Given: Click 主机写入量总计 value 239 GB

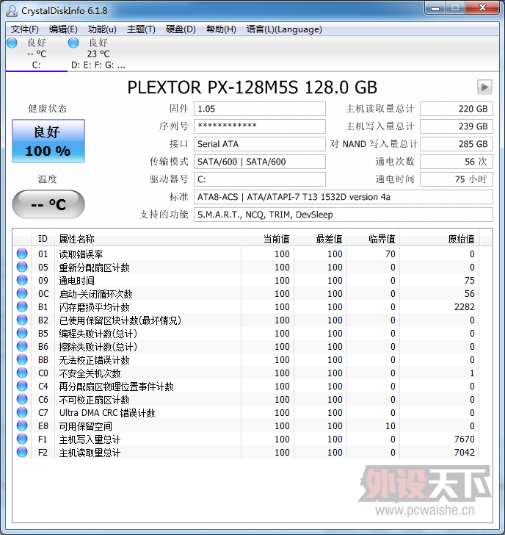Looking at the screenshot, I should pyautogui.click(x=457, y=126).
